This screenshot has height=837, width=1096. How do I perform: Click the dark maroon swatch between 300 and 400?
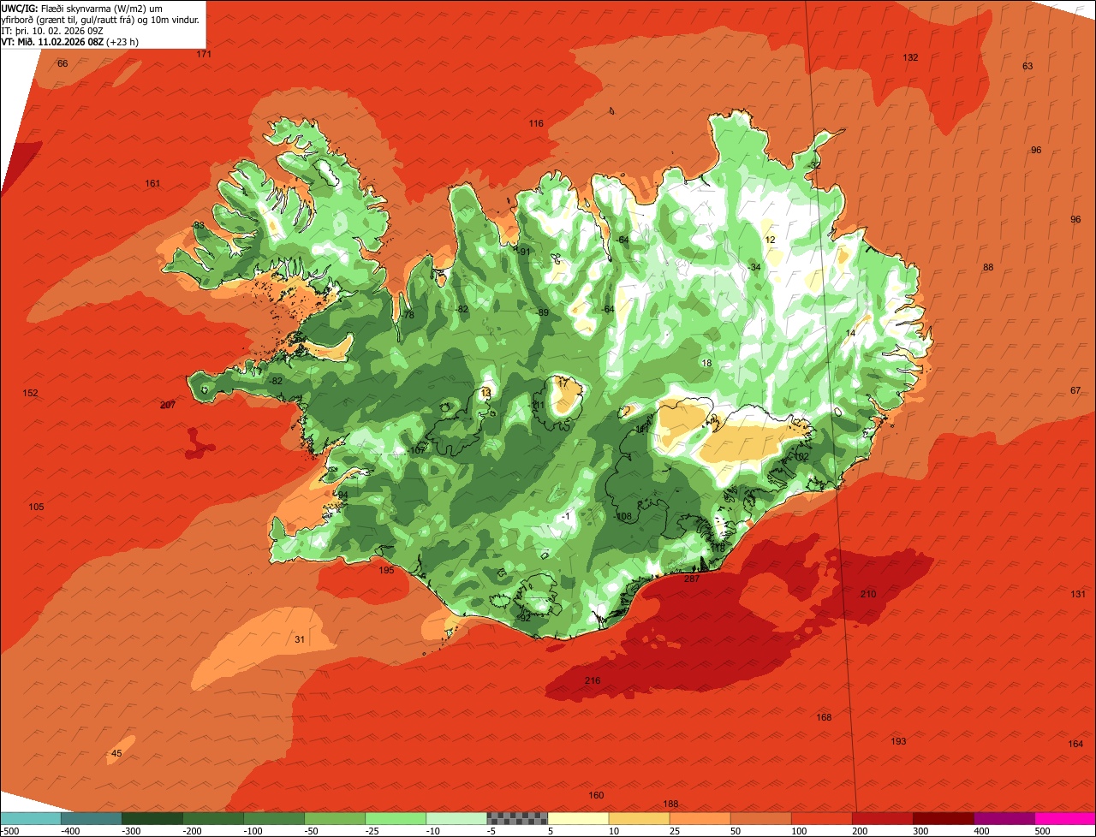pyautogui.click(x=944, y=818)
